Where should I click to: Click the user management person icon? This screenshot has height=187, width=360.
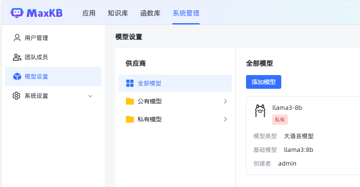tap(17, 38)
